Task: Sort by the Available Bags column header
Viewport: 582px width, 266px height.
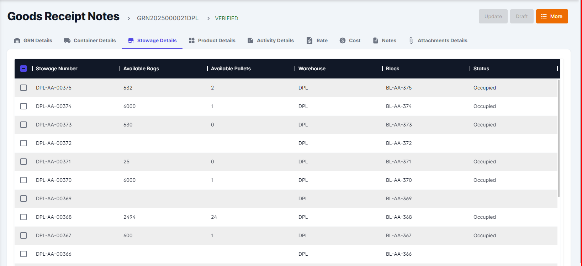Action: click(x=141, y=69)
